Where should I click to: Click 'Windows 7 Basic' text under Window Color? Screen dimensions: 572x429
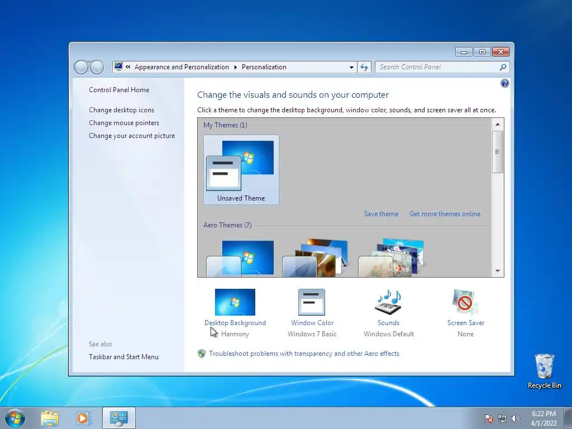pos(312,334)
